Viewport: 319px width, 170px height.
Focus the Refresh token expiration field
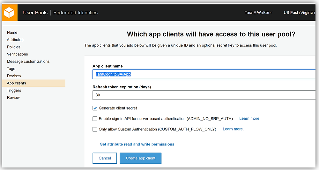click(204, 95)
